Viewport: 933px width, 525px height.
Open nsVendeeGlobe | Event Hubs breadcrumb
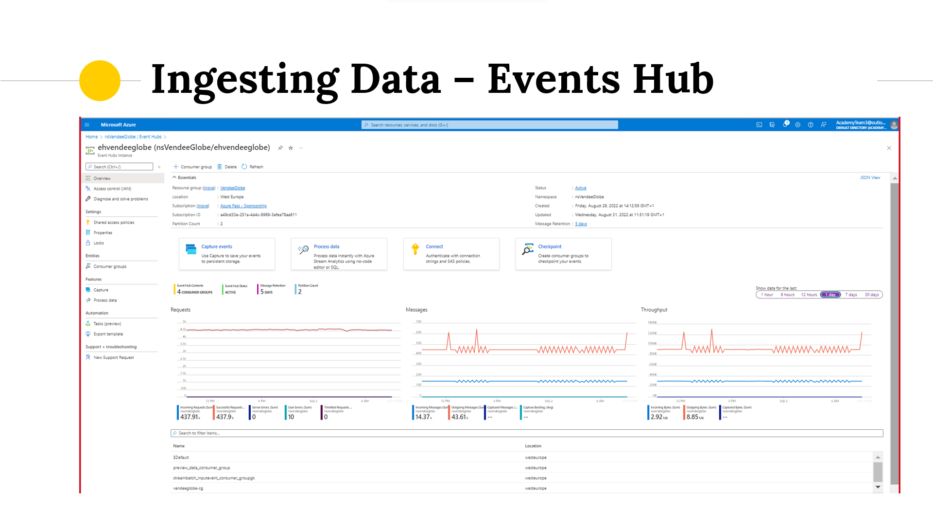pos(133,137)
